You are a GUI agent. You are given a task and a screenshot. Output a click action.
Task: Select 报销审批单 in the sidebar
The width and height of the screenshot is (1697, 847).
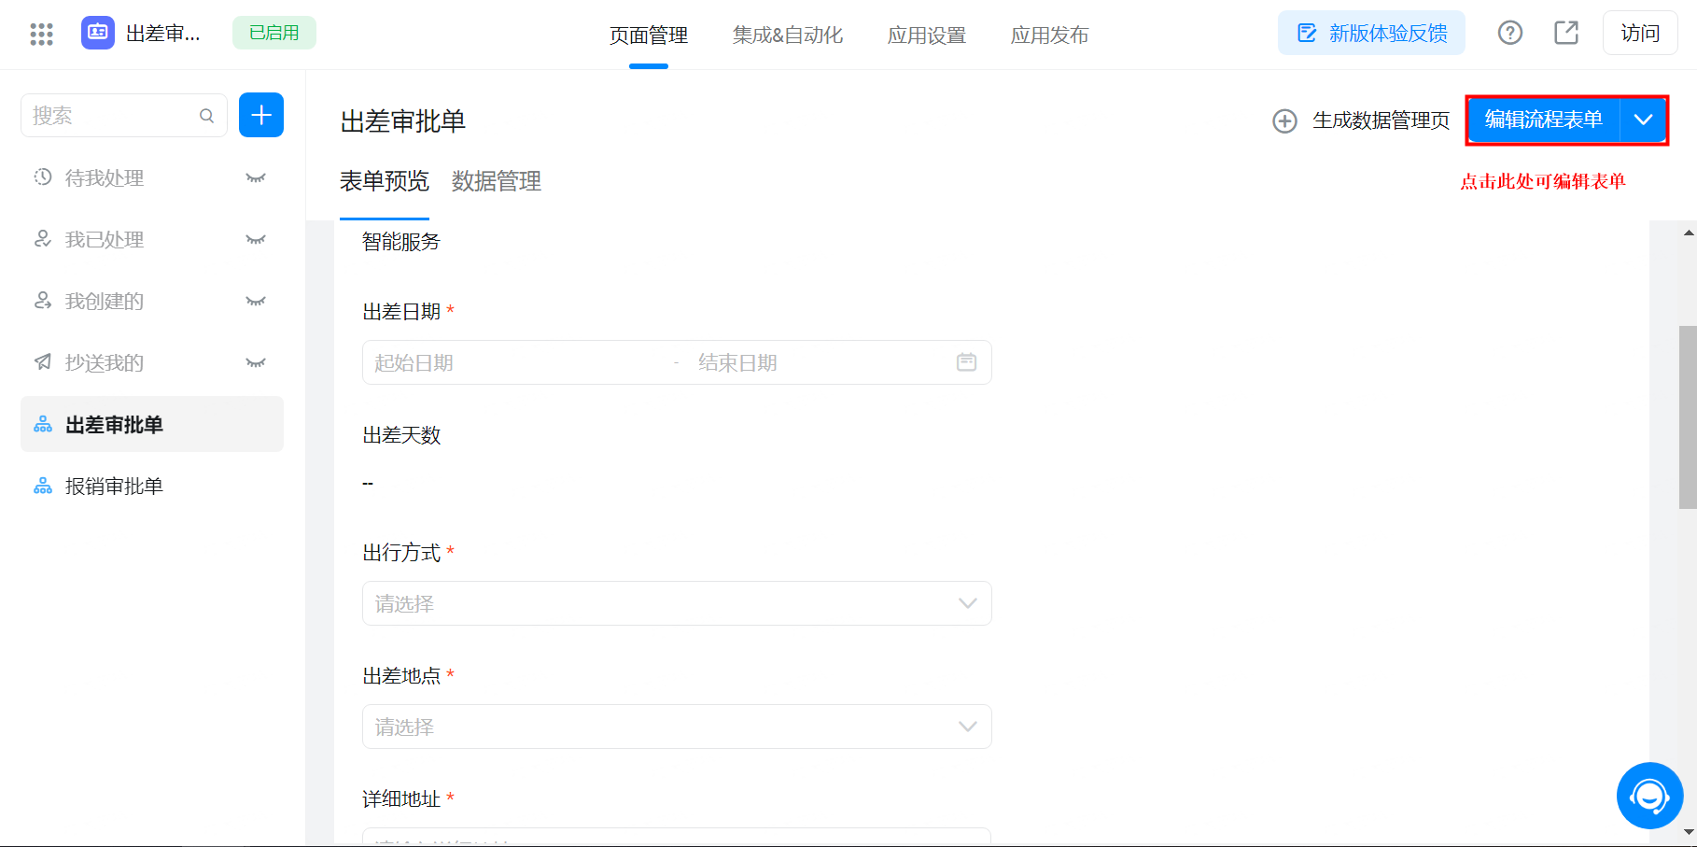(114, 487)
